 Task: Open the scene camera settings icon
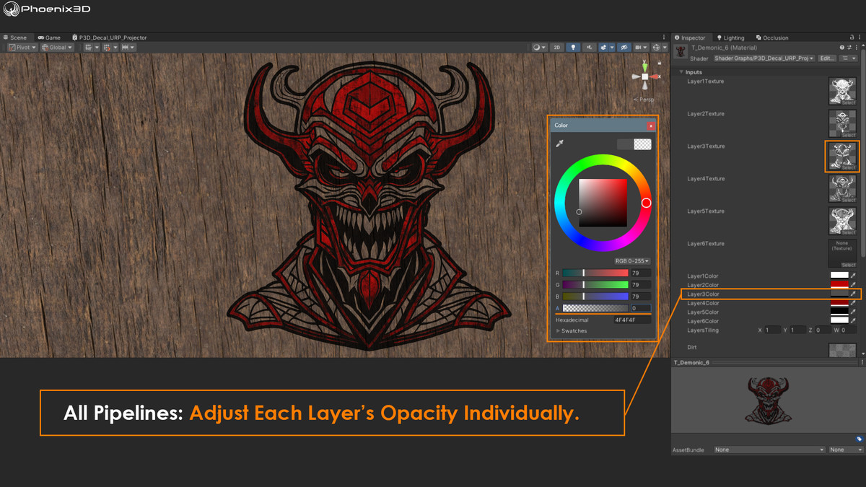641,48
